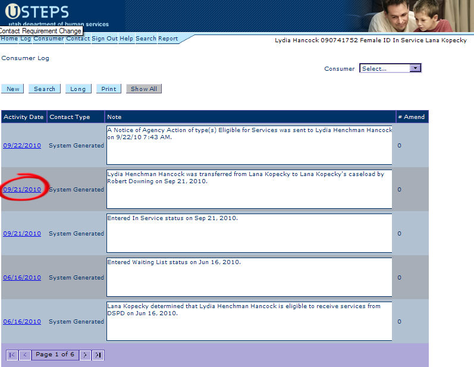Open the Search menu item

click(146, 39)
